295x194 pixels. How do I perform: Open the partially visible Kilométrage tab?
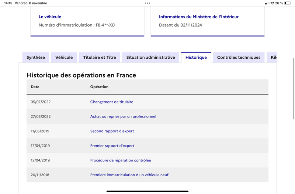pos(272,57)
